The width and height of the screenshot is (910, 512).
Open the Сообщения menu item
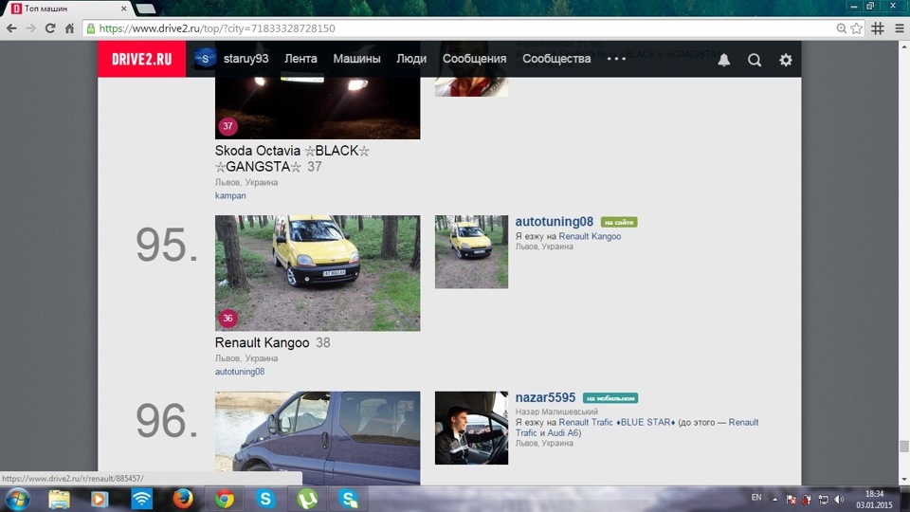tap(474, 59)
